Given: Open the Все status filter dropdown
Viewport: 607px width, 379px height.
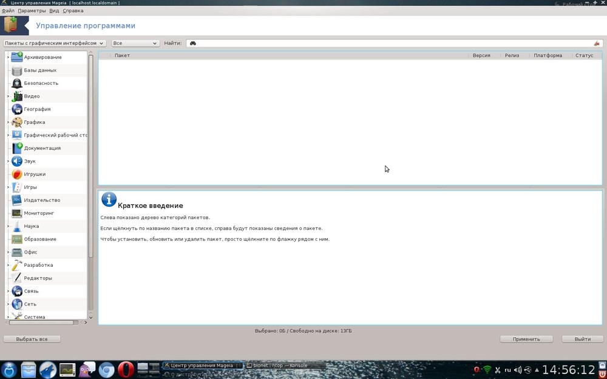Looking at the screenshot, I should coord(135,44).
